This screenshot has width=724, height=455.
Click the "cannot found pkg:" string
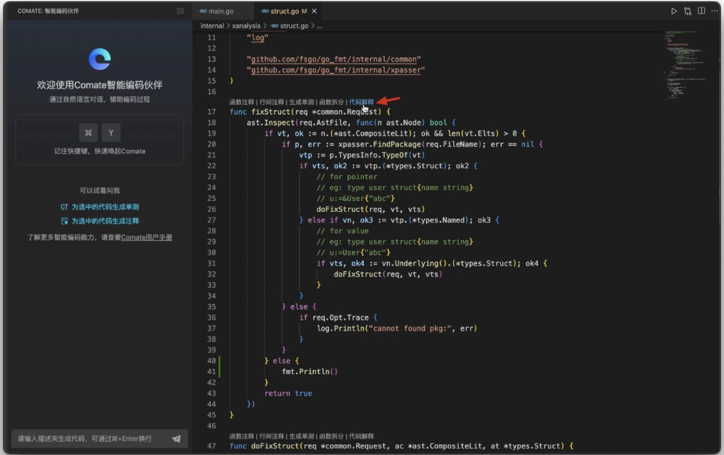point(410,328)
